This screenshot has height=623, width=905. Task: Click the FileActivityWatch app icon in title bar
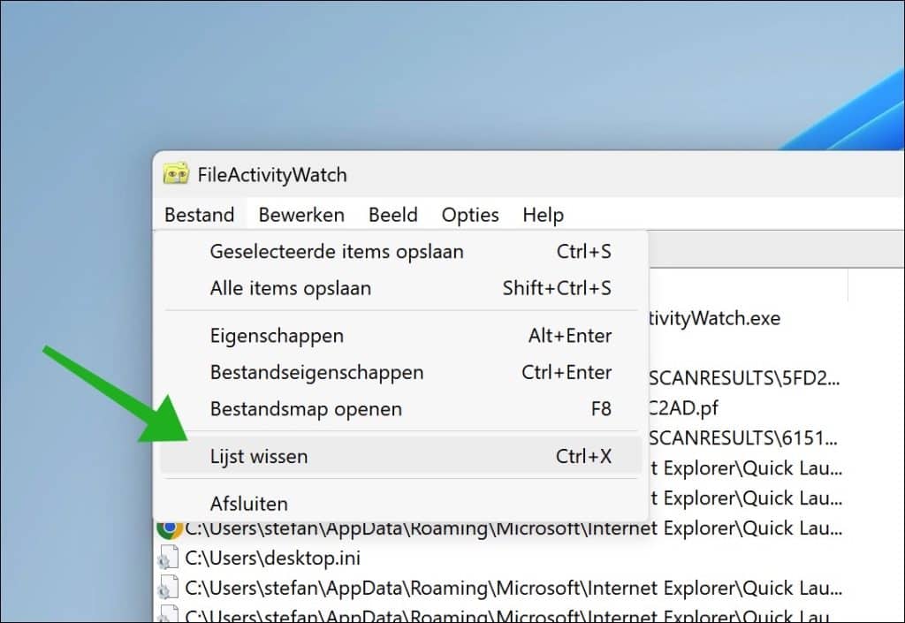[x=176, y=173]
